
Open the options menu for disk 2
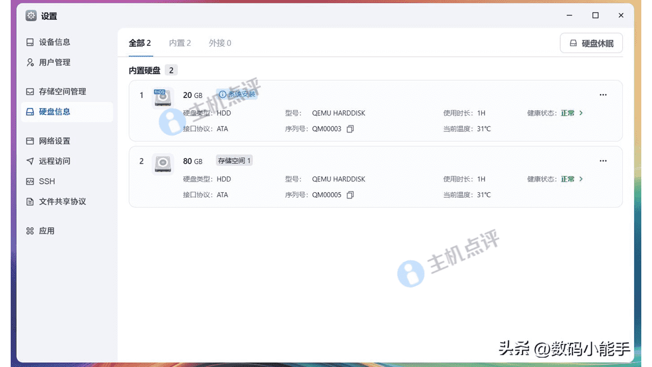(603, 161)
